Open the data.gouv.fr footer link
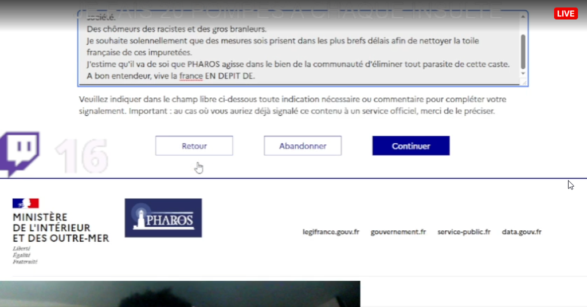587x307 pixels. [x=522, y=232]
